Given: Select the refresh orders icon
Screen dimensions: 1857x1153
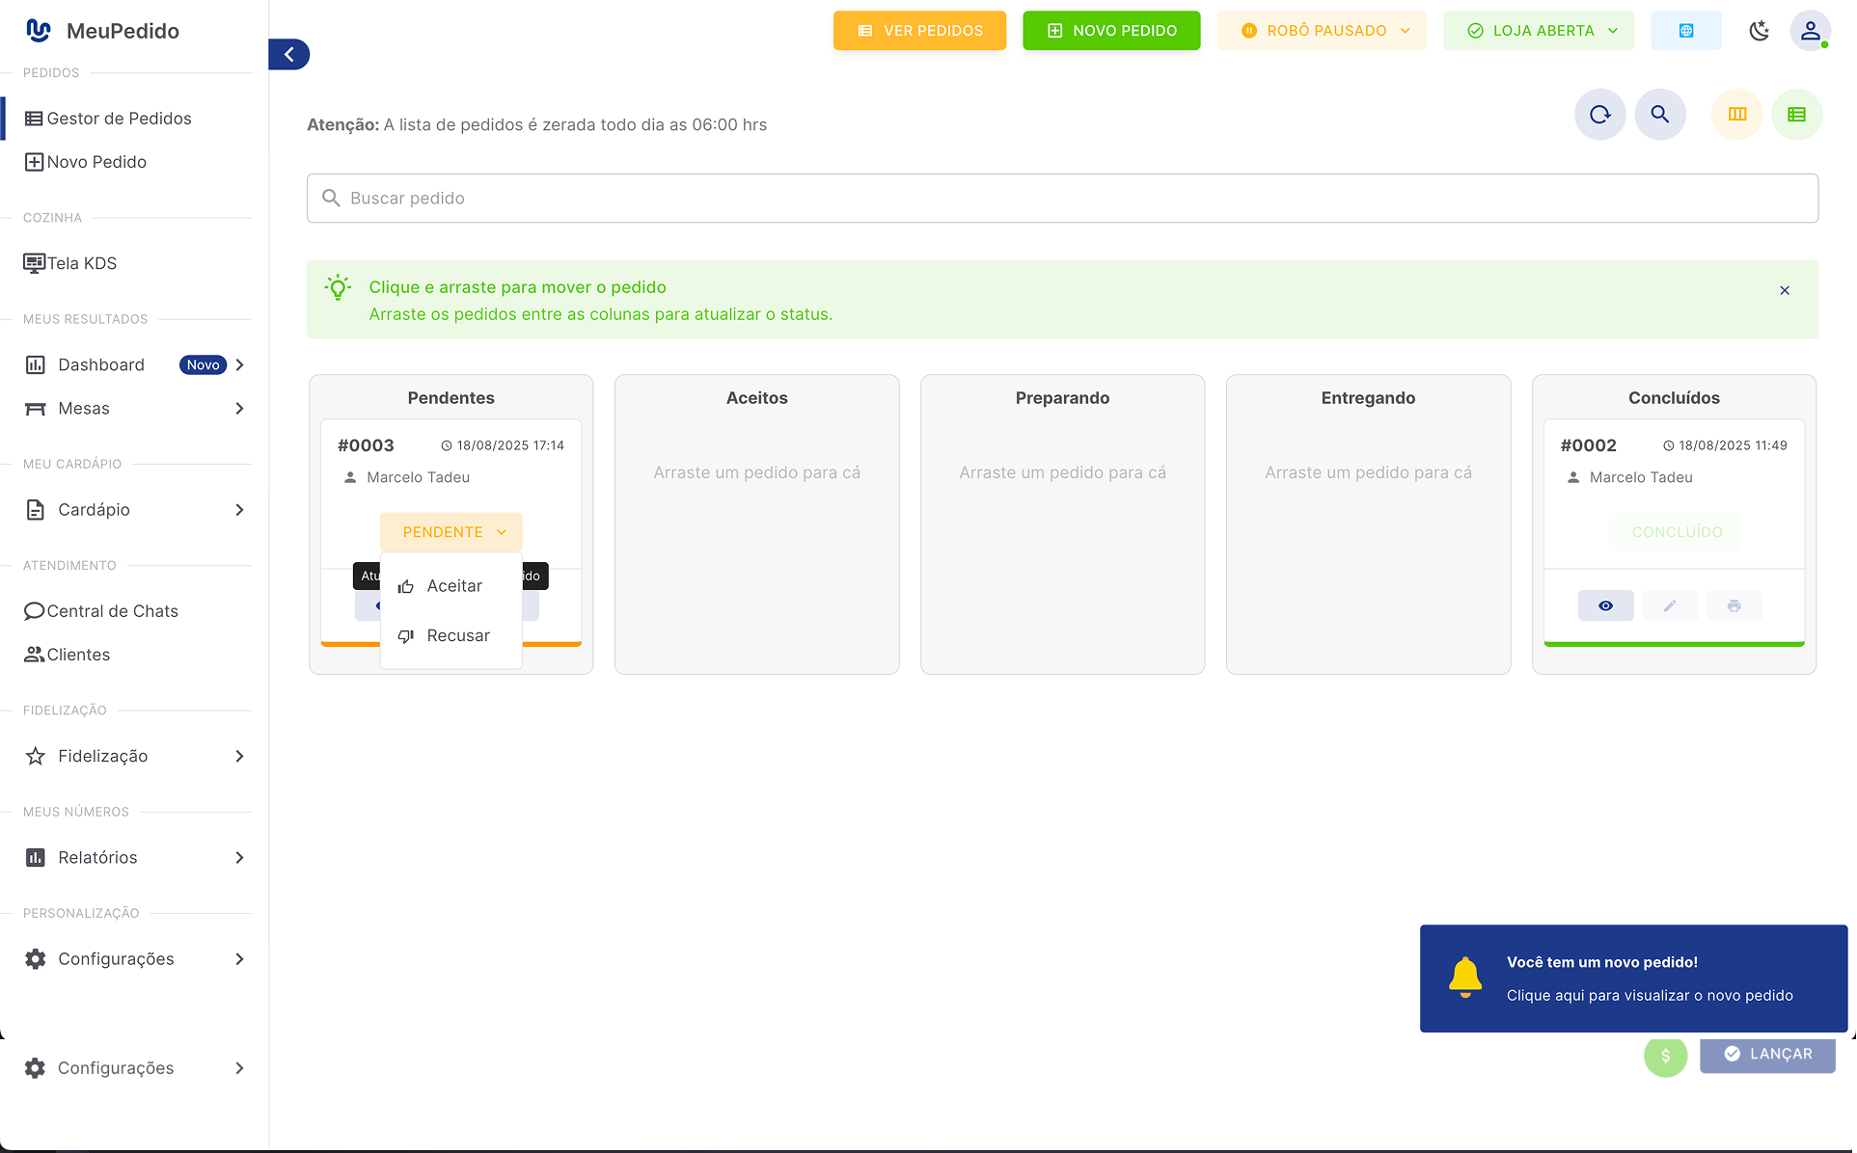Looking at the screenshot, I should click(1599, 114).
